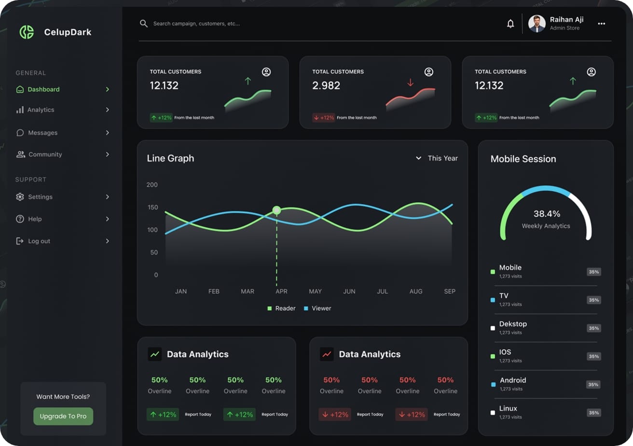Click the CelupDark logo icon
The width and height of the screenshot is (633, 446).
point(27,32)
